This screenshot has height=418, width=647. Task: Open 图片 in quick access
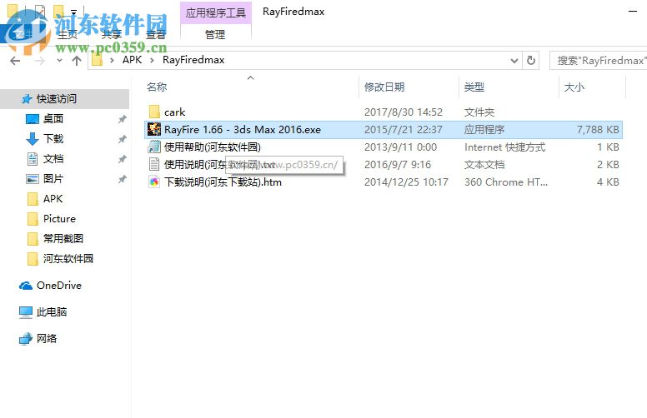pos(53,178)
